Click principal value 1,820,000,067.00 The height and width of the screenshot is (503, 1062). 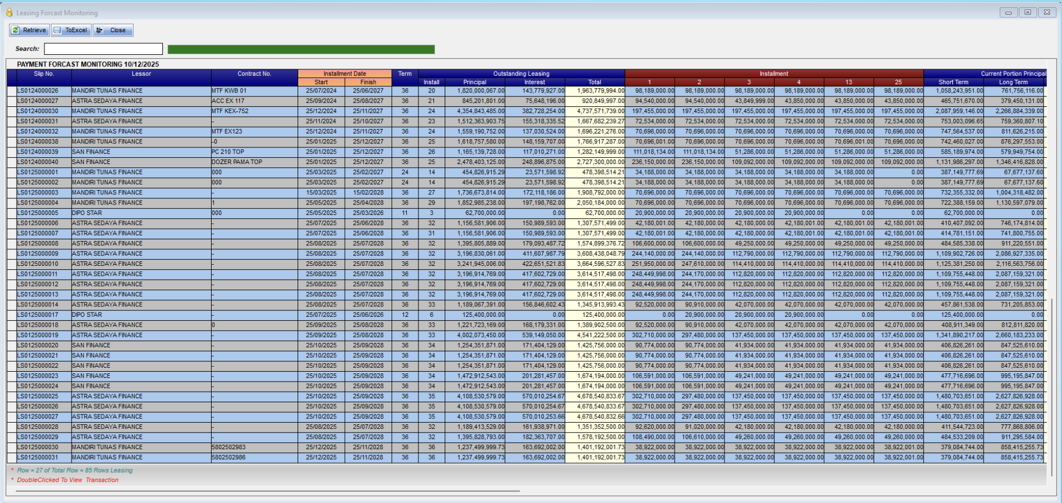click(481, 91)
